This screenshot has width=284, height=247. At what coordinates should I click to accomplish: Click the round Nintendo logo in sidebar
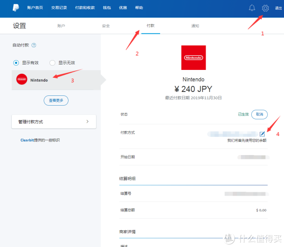(22, 79)
